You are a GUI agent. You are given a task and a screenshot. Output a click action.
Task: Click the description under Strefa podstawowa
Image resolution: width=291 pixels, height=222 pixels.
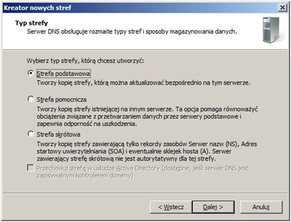click(143, 83)
